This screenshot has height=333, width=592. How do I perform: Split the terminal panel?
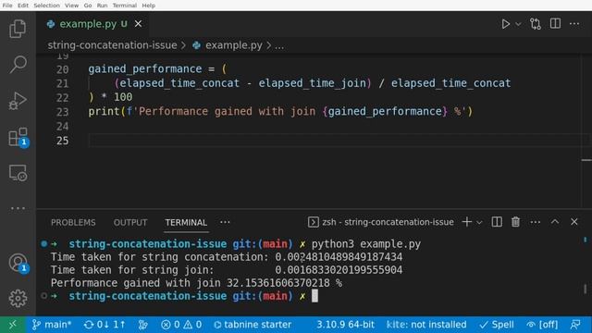(497, 222)
